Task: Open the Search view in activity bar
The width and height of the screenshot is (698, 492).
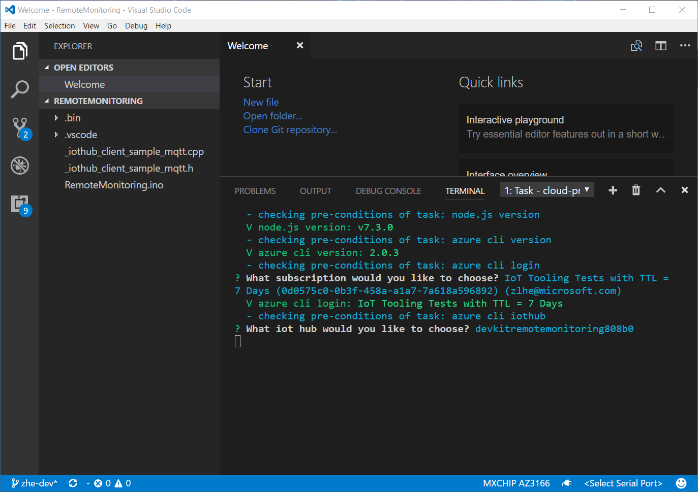Action: coord(19,89)
